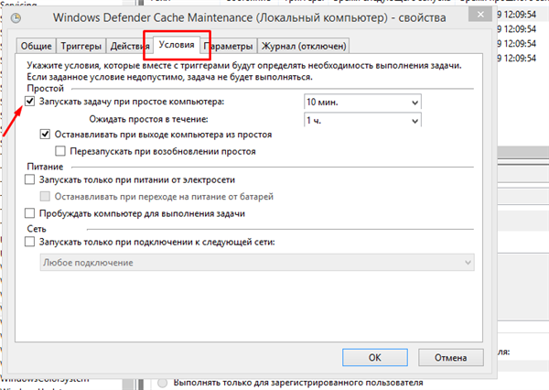Select radio button Выполнять только для зарегистрированного пользователя
Screen dimensions: 549x390
coord(162,383)
